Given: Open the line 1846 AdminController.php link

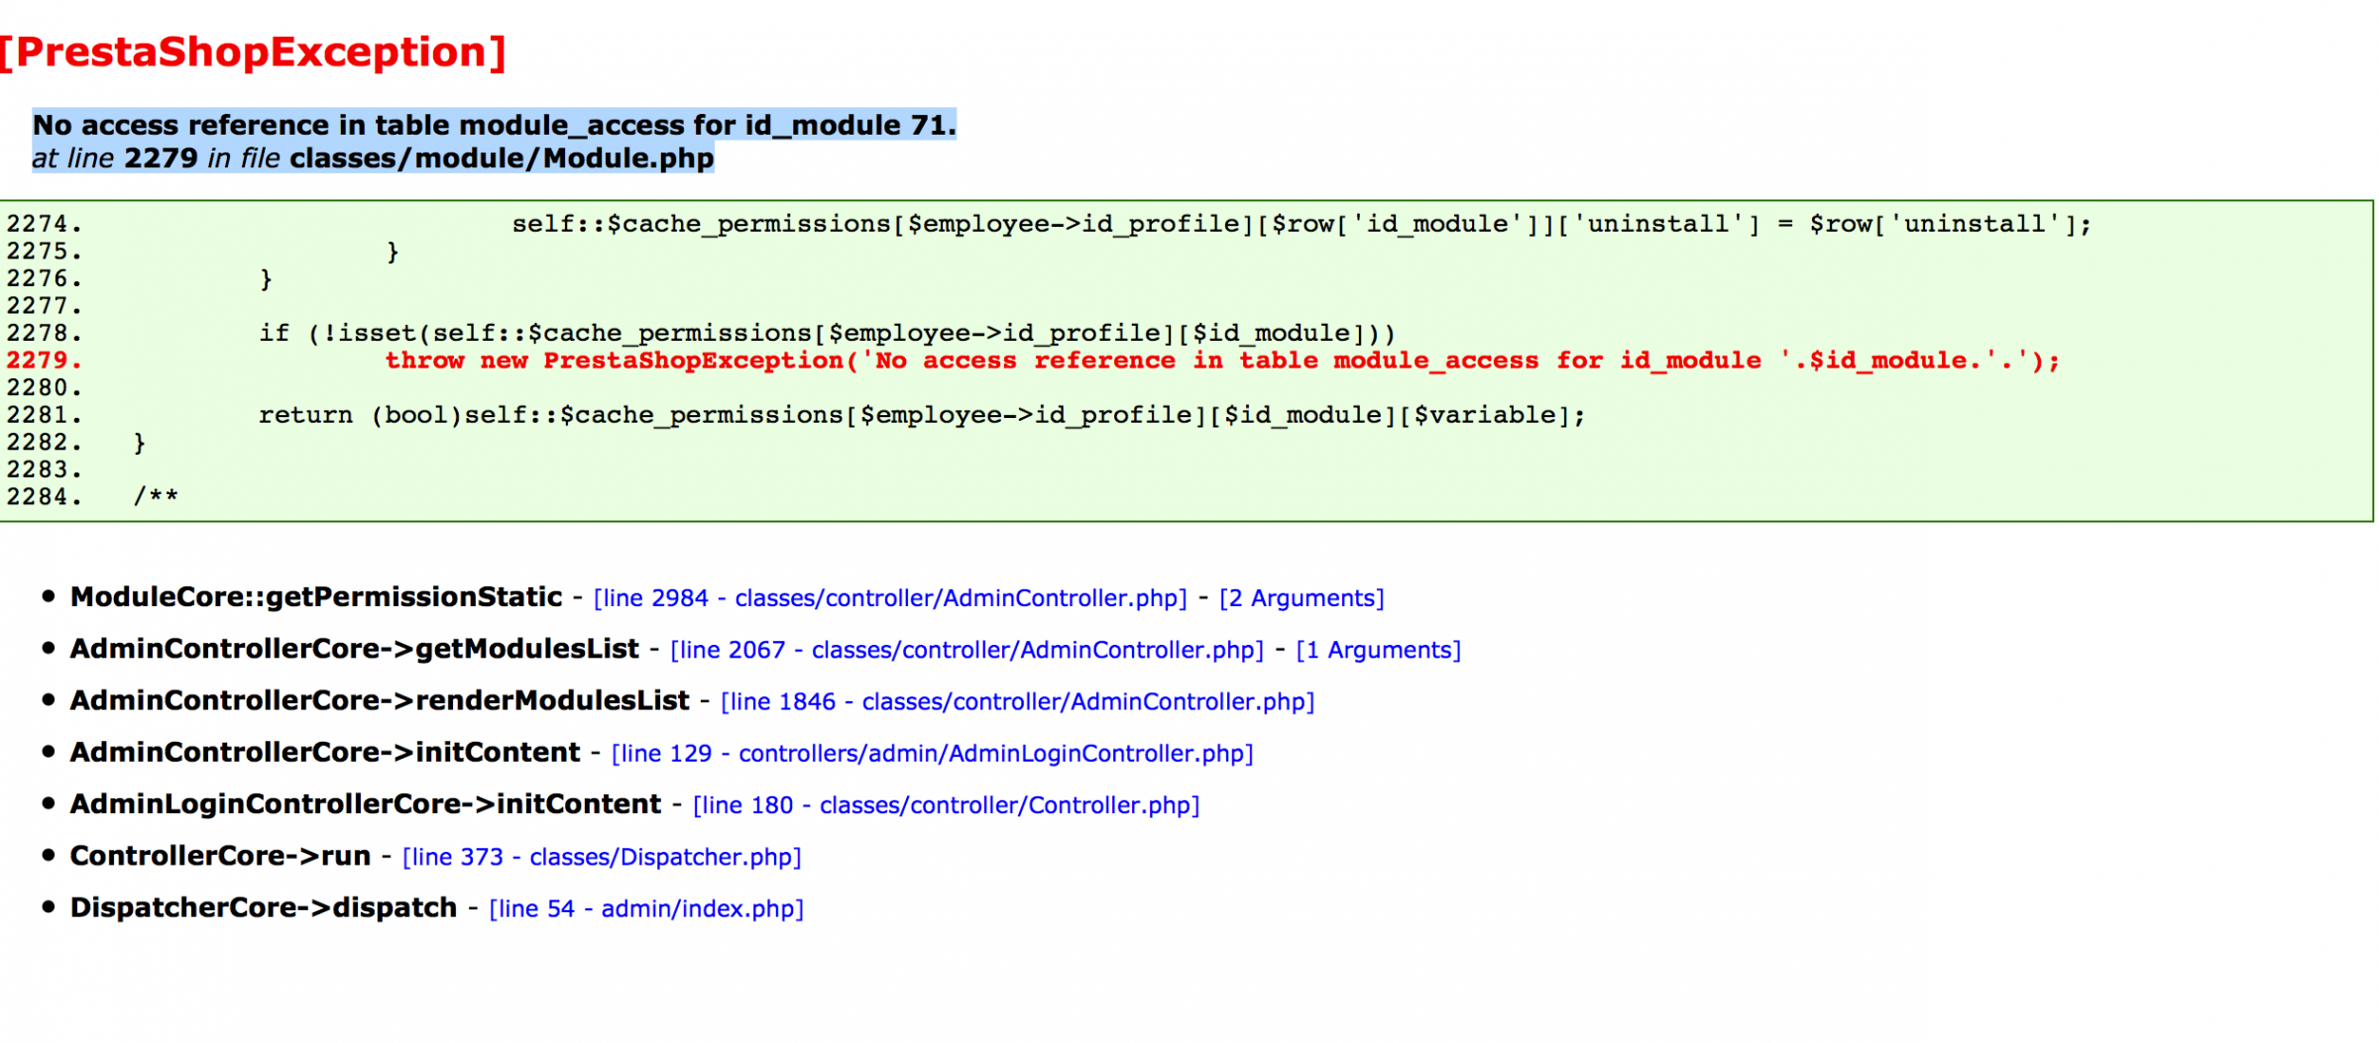Looking at the screenshot, I should tap(1018, 701).
